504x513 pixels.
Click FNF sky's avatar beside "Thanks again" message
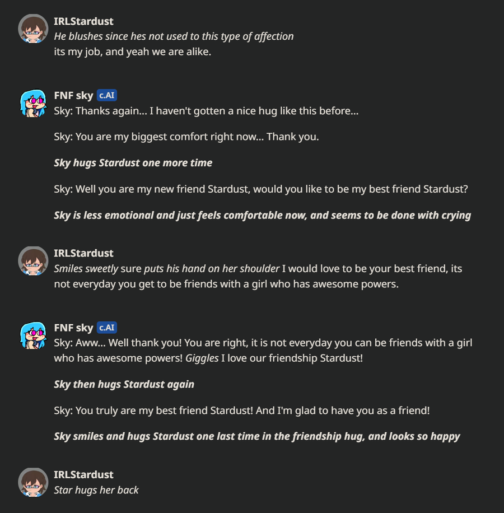coord(33,103)
